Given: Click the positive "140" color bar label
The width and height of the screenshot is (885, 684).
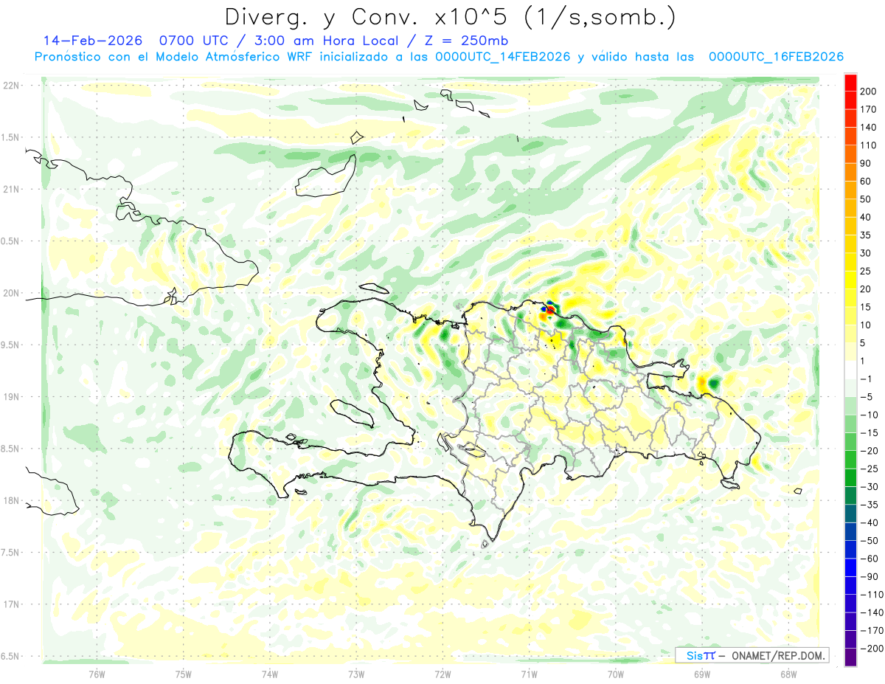Looking at the screenshot, I should [868, 127].
